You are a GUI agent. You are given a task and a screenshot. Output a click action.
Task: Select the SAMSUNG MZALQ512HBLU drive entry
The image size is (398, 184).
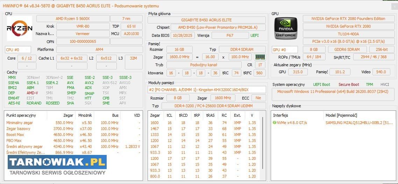click(x=359, y=123)
